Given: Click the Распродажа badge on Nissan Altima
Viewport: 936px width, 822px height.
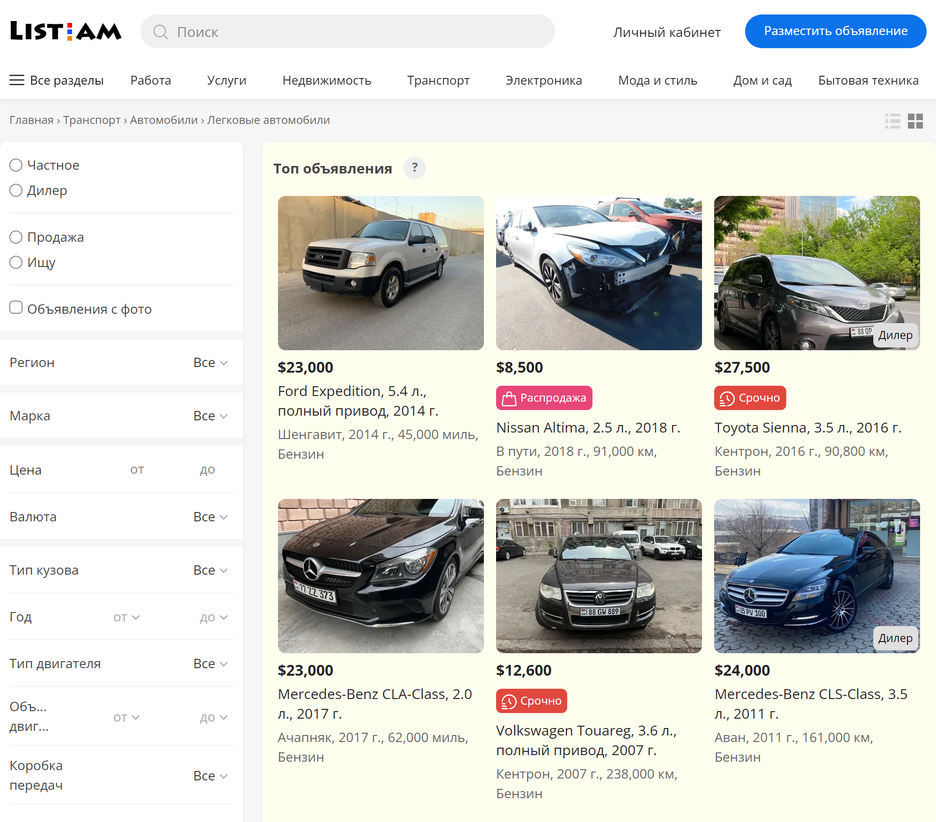Looking at the screenshot, I should [544, 398].
